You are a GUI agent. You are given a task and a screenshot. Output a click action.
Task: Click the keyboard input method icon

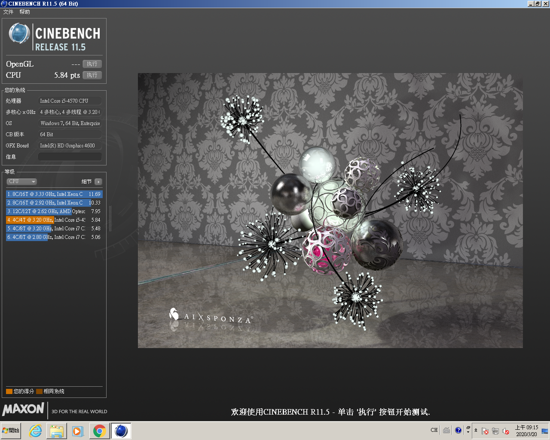click(446, 430)
